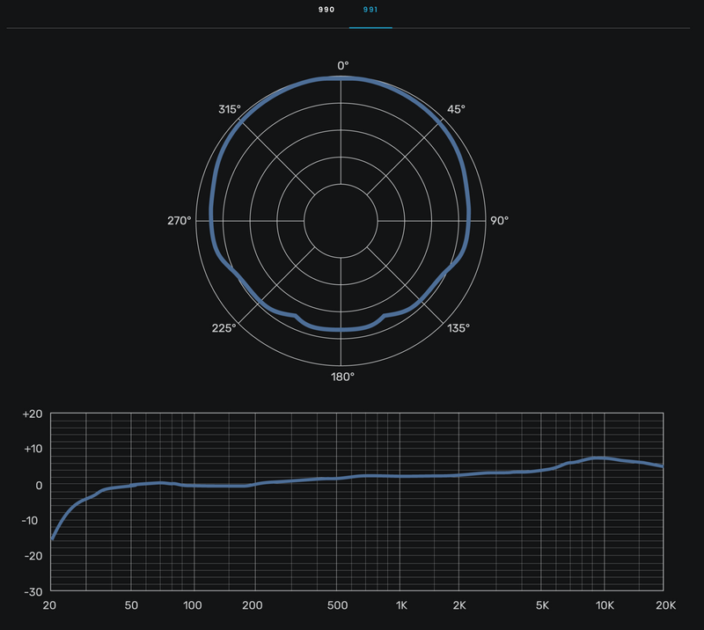Select the active 991 tab
Viewport: 704px width, 630px height.
coord(370,9)
